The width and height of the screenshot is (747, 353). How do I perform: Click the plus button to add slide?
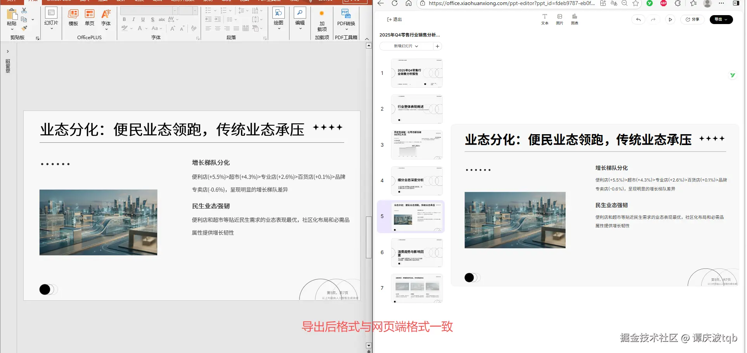(437, 46)
